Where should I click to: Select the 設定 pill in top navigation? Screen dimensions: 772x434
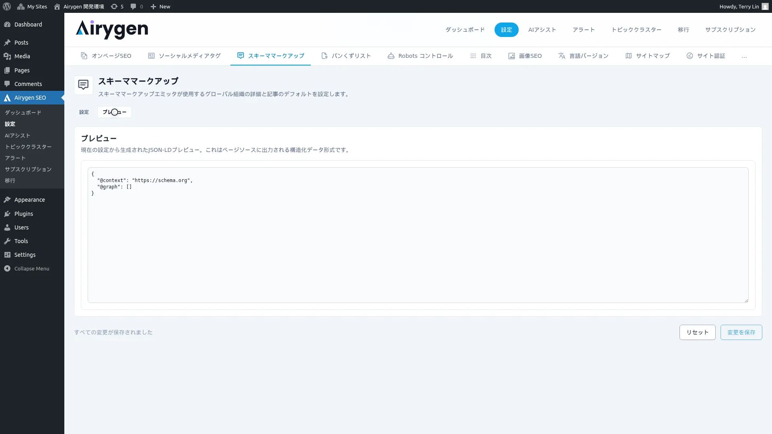coord(507,30)
